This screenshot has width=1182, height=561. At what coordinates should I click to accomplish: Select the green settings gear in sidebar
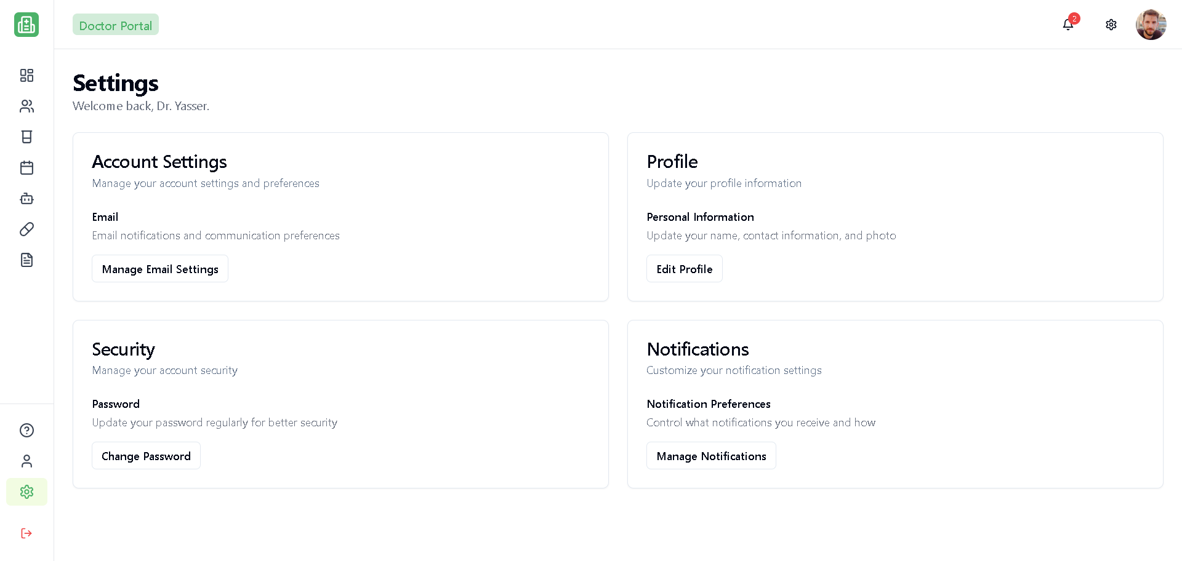pos(26,491)
